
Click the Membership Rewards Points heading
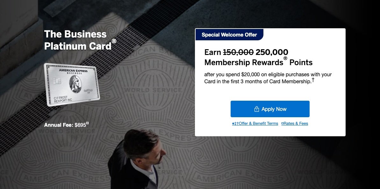258,62
